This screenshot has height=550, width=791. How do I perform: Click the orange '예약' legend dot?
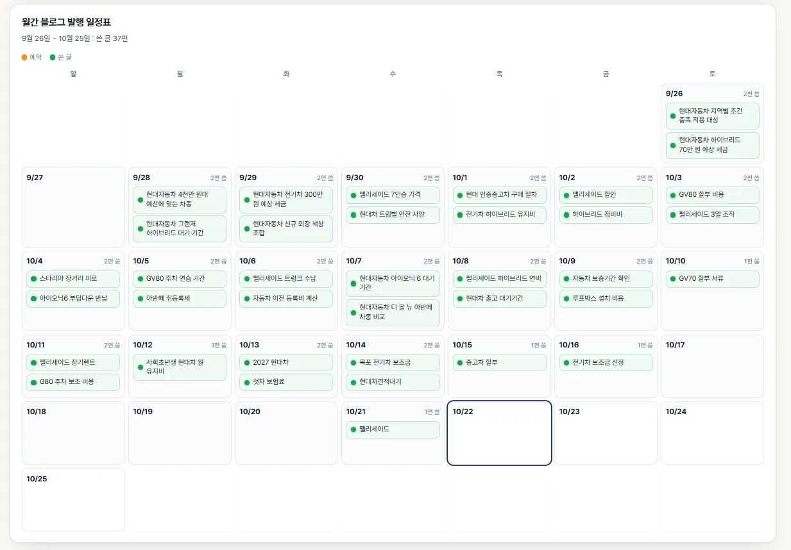point(24,57)
